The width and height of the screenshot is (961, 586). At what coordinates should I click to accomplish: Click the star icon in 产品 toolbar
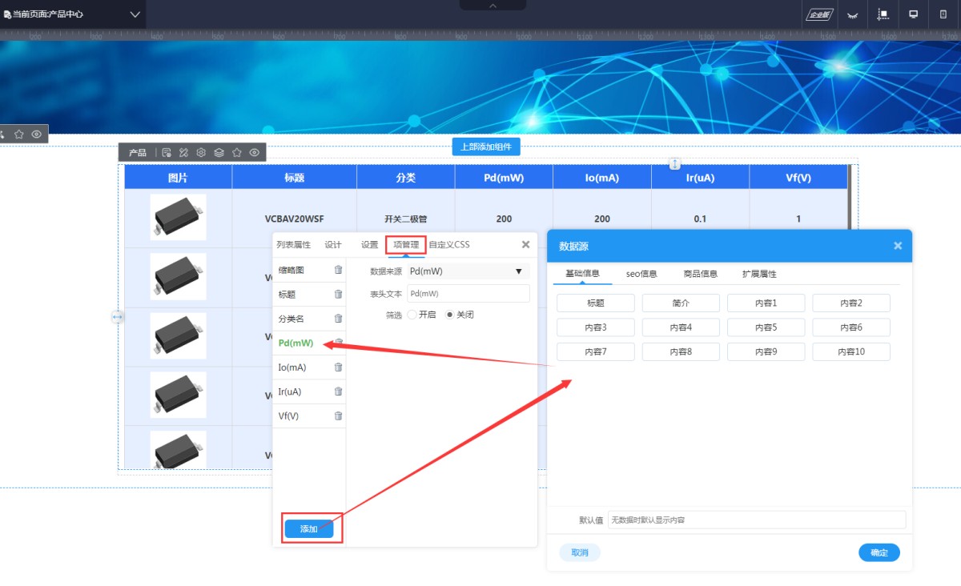tap(236, 152)
